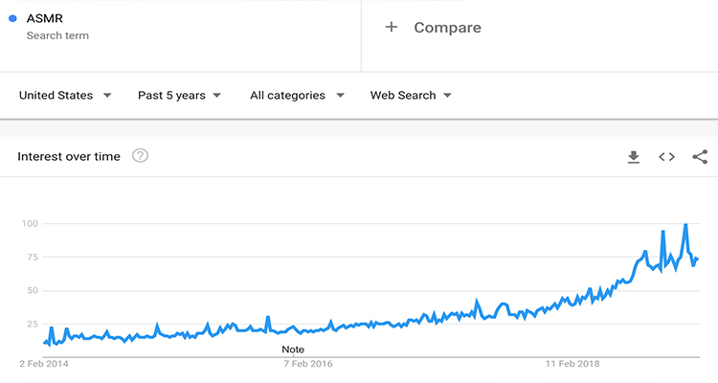This screenshot has width=718, height=383.
Task: Click the peak point at 100
Action: pyautogui.click(x=685, y=225)
